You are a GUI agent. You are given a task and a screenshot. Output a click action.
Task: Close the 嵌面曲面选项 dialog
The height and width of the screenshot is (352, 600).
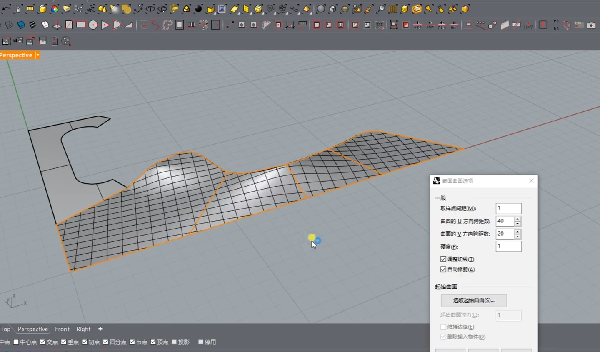tap(531, 180)
